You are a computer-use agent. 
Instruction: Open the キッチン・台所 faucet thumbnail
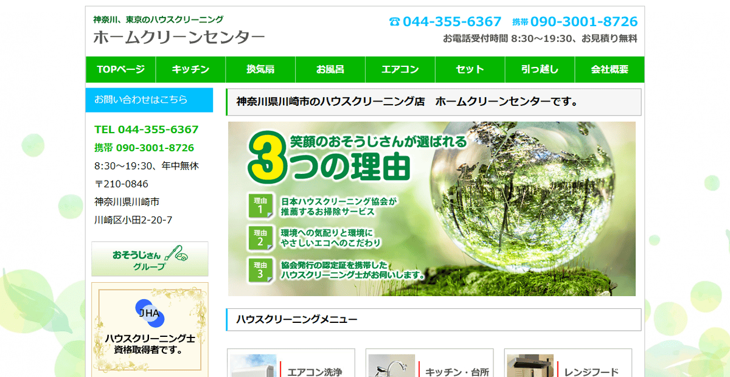coord(392,366)
